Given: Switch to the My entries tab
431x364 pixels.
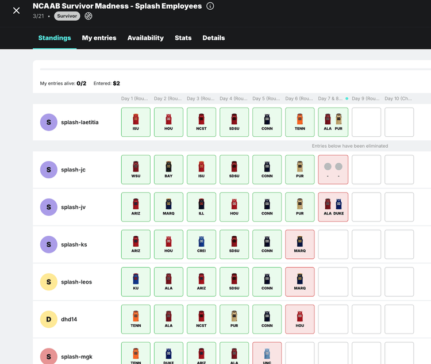Looking at the screenshot, I should tap(99, 38).
